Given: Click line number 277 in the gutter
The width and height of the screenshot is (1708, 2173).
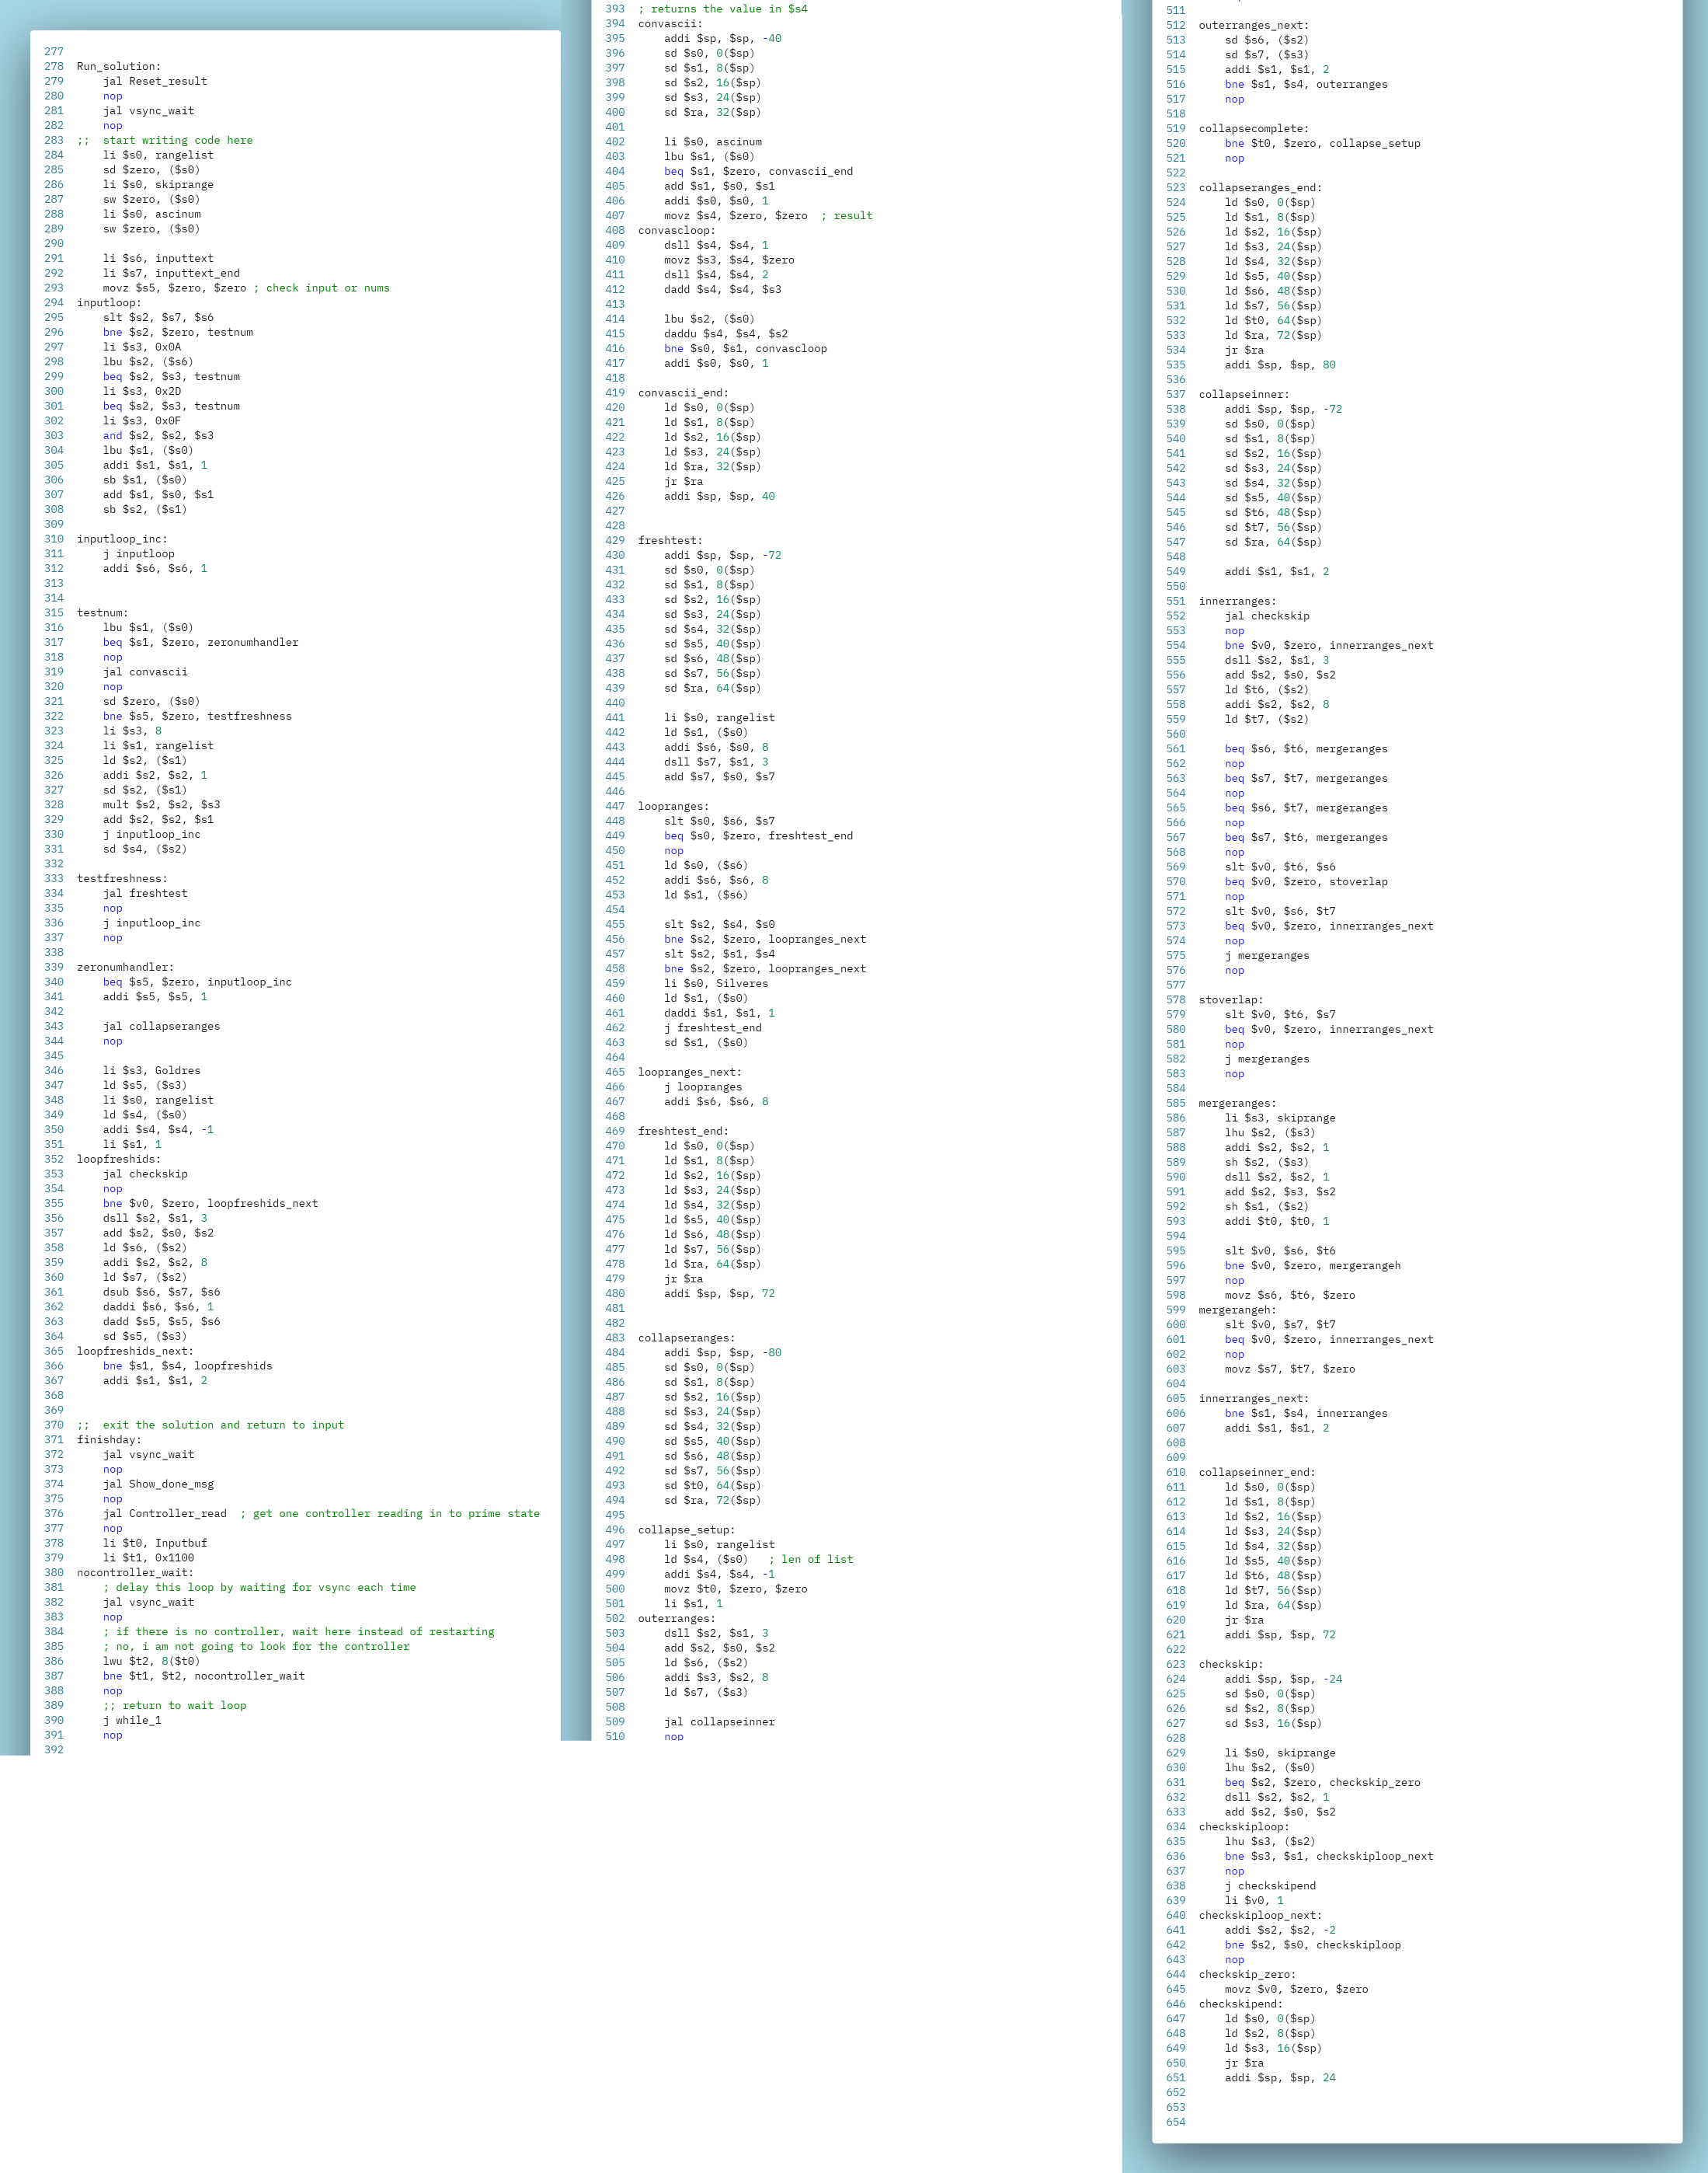Looking at the screenshot, I should [x=53, y=52].
